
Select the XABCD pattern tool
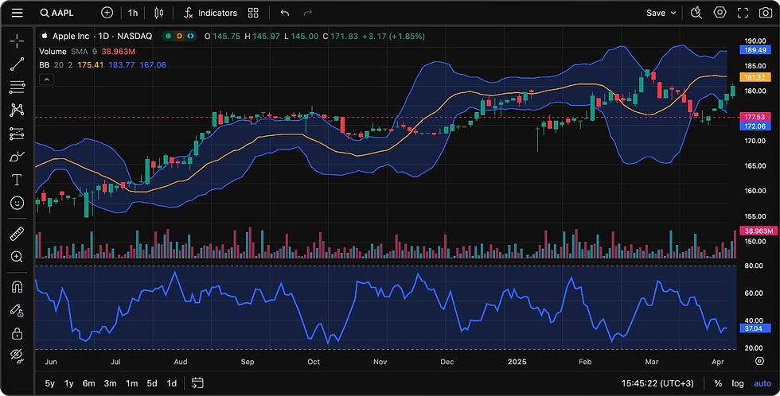[17, 110]
